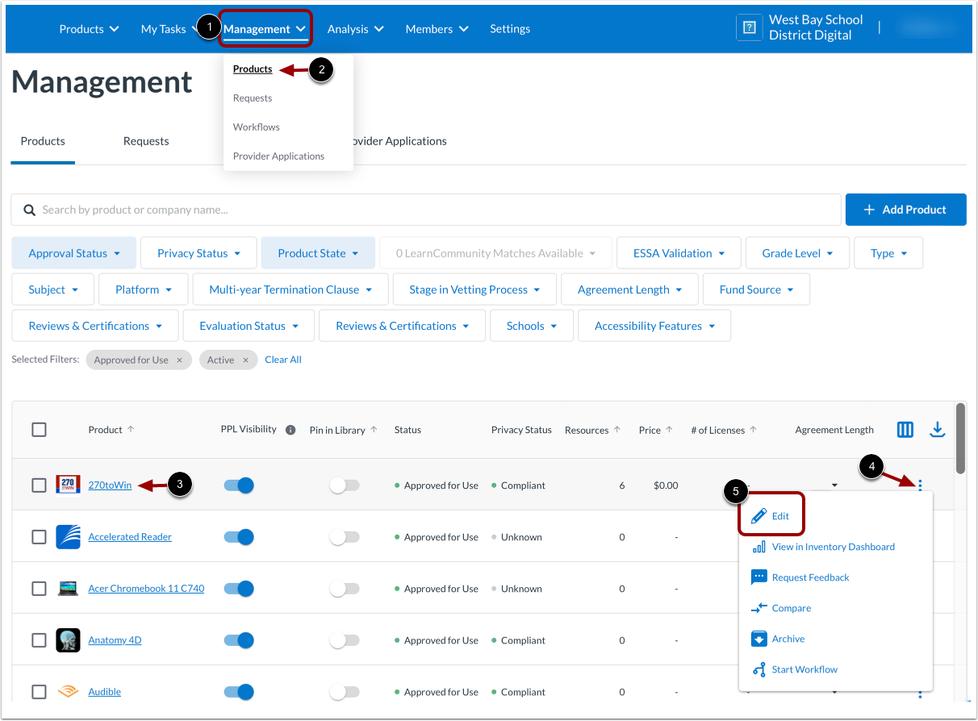978x721 pixels.
Task: Click the Request Feedback icon
Action: coord(759,577)
